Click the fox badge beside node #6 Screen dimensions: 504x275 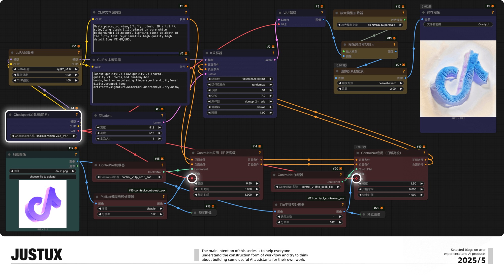point(186,6)
